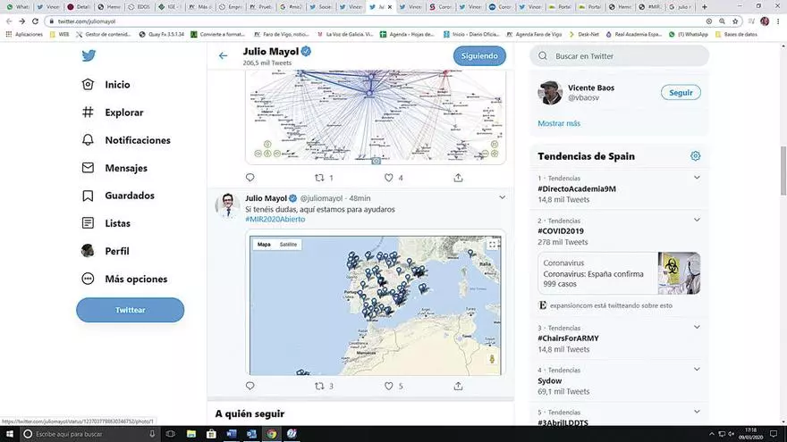Select the Mapa view on the map
Viewport: 787px width, 442px height.
coord(264,244)
